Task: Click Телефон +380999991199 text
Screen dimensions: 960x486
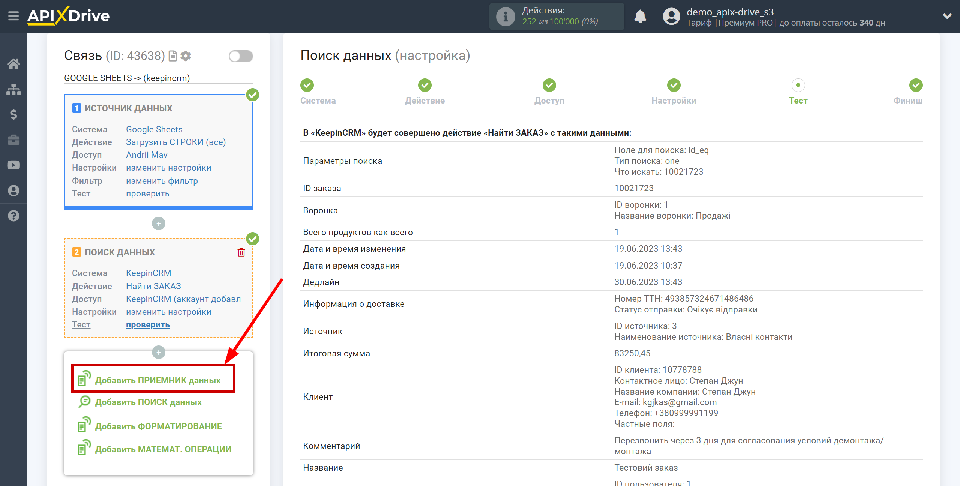Action: (x=666, y=413)
